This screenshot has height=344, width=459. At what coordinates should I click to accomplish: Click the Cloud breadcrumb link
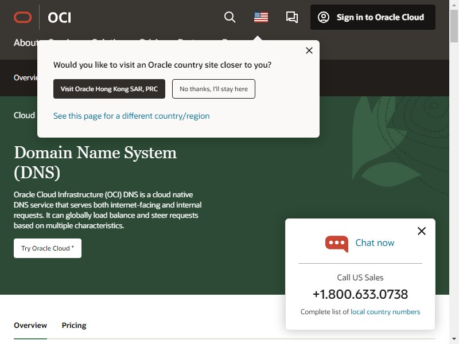(24, 115)
